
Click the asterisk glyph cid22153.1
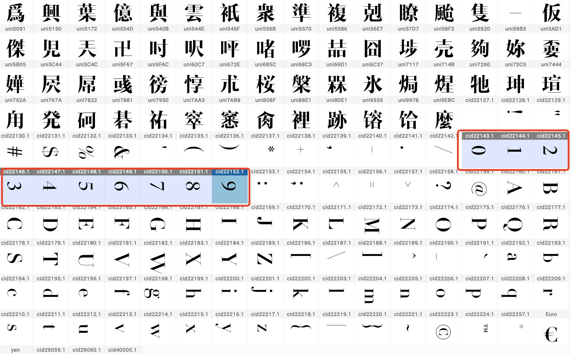tap(265, 151)
